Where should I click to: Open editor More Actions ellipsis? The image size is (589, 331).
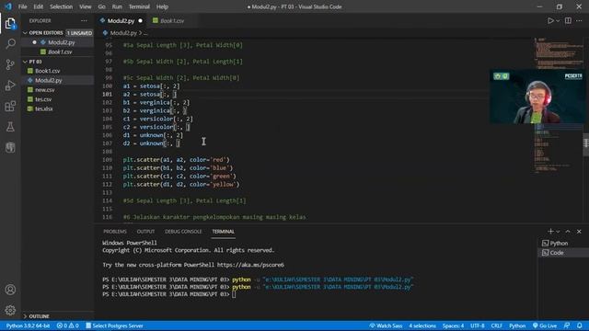click(579, 21)
